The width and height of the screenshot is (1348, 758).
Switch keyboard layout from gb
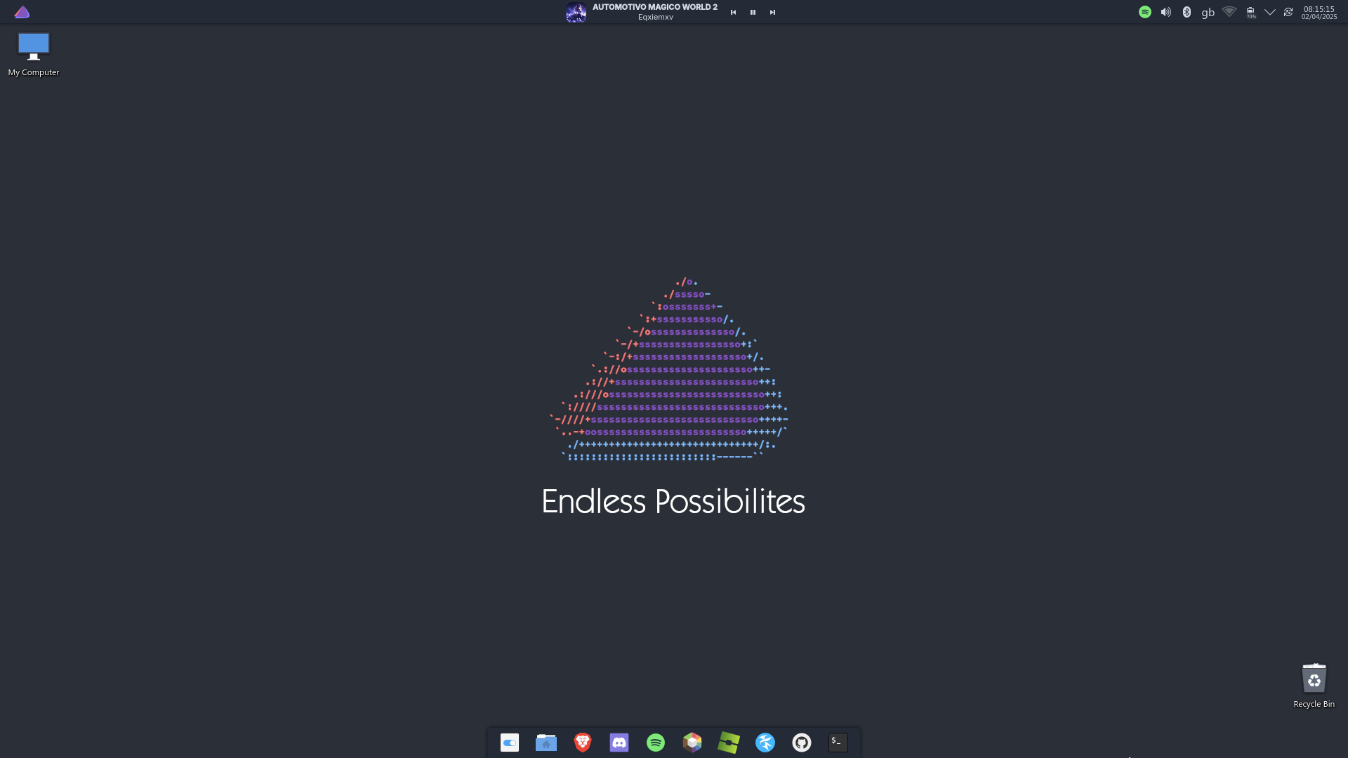pos(1208,12)
